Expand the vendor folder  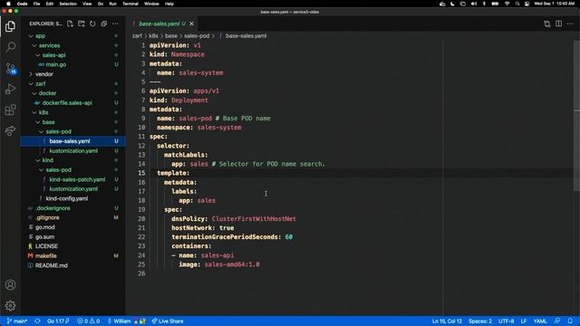pos(44,74)
